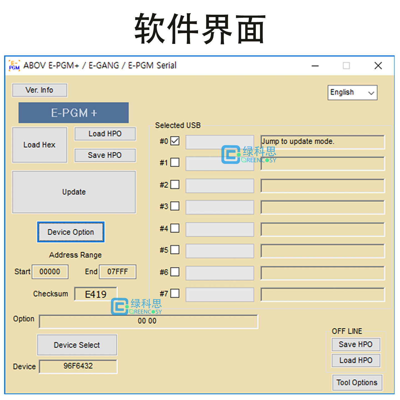The image size is (400, 400).
Task: Tick the #7 USB checkbox
Action: [x=175, y=293]
